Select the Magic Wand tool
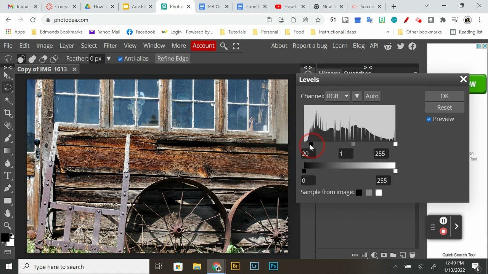Screen dimensions: 488x274 (x=8, y=100)
